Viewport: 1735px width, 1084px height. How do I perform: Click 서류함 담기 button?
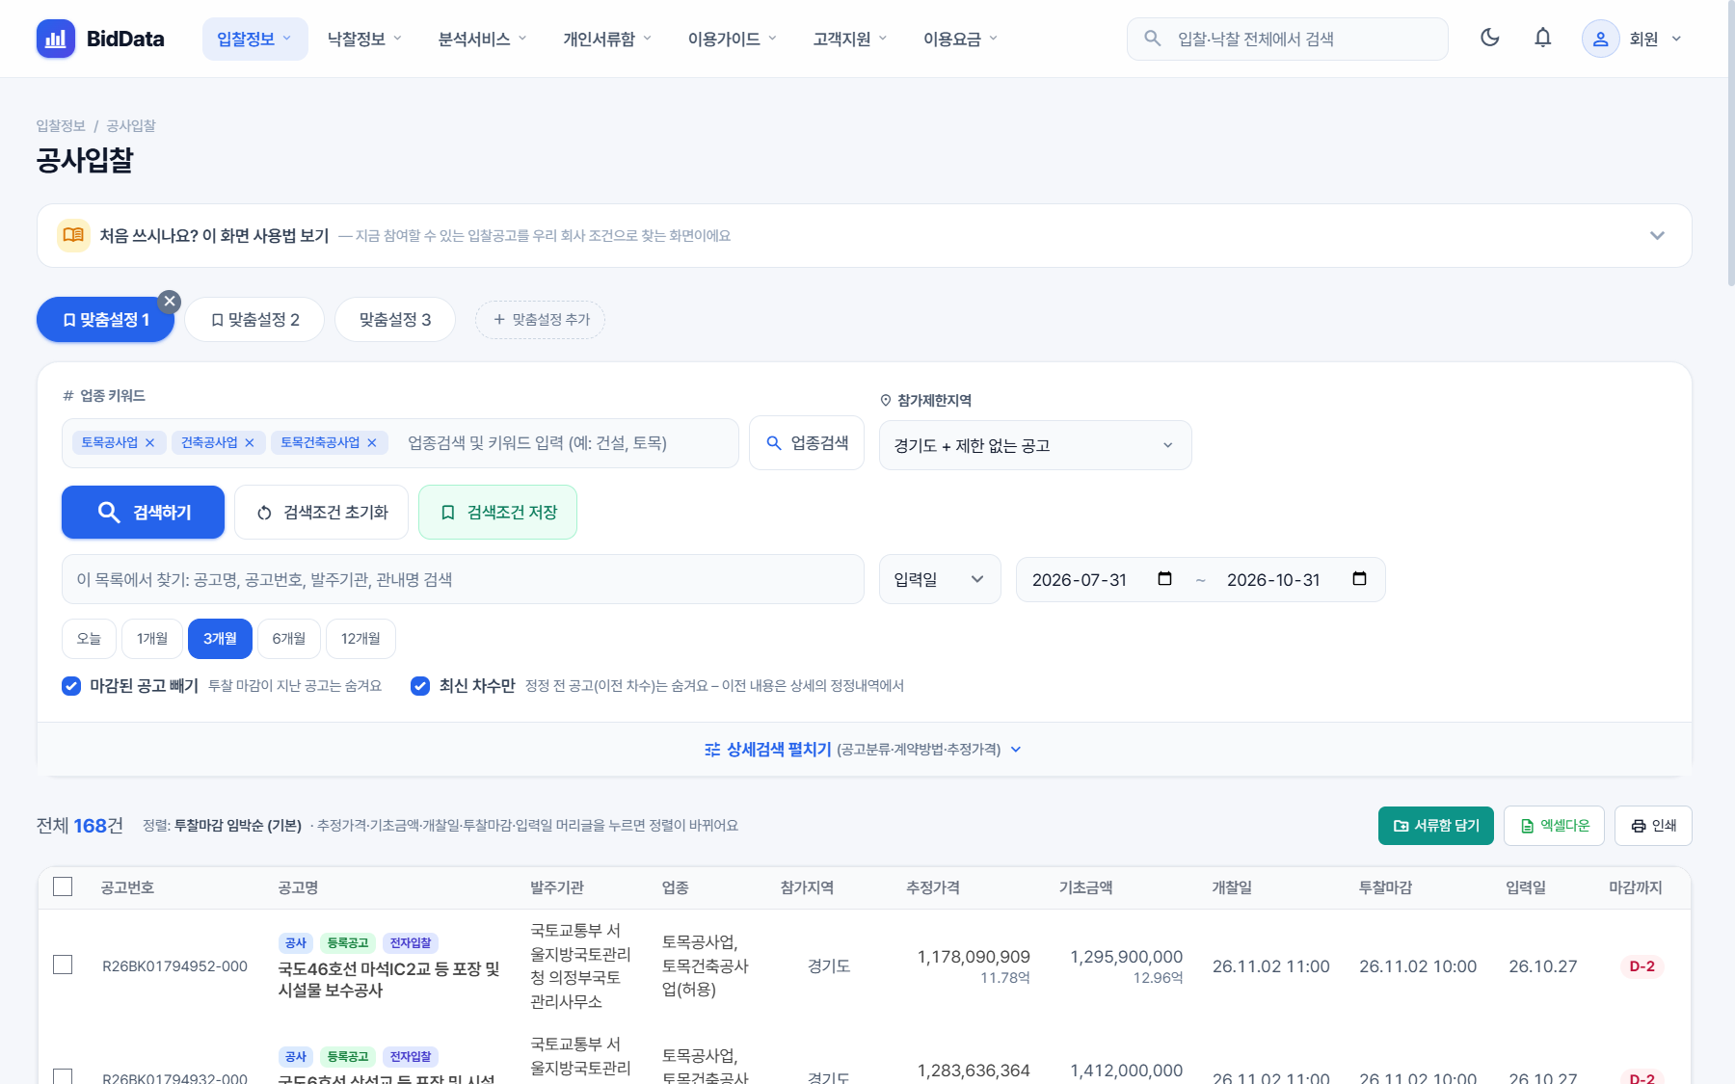tap(1436, 826)
